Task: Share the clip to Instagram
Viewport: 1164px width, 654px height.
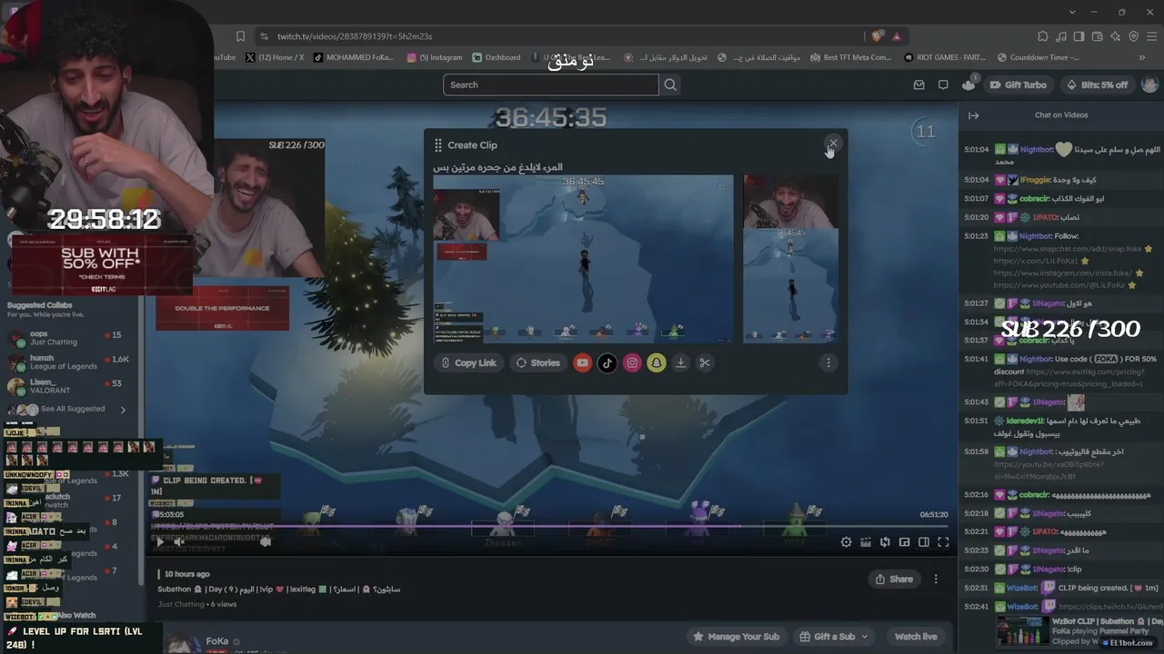Action: tap(632, 362)
